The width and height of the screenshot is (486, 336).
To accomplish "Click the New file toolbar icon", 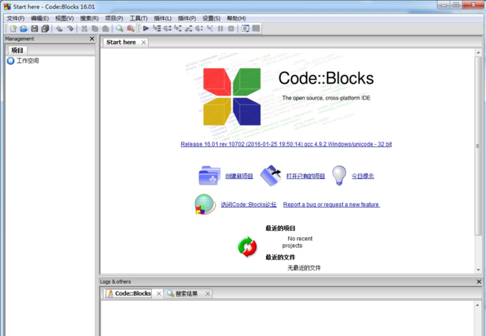I will click(13, 28).
